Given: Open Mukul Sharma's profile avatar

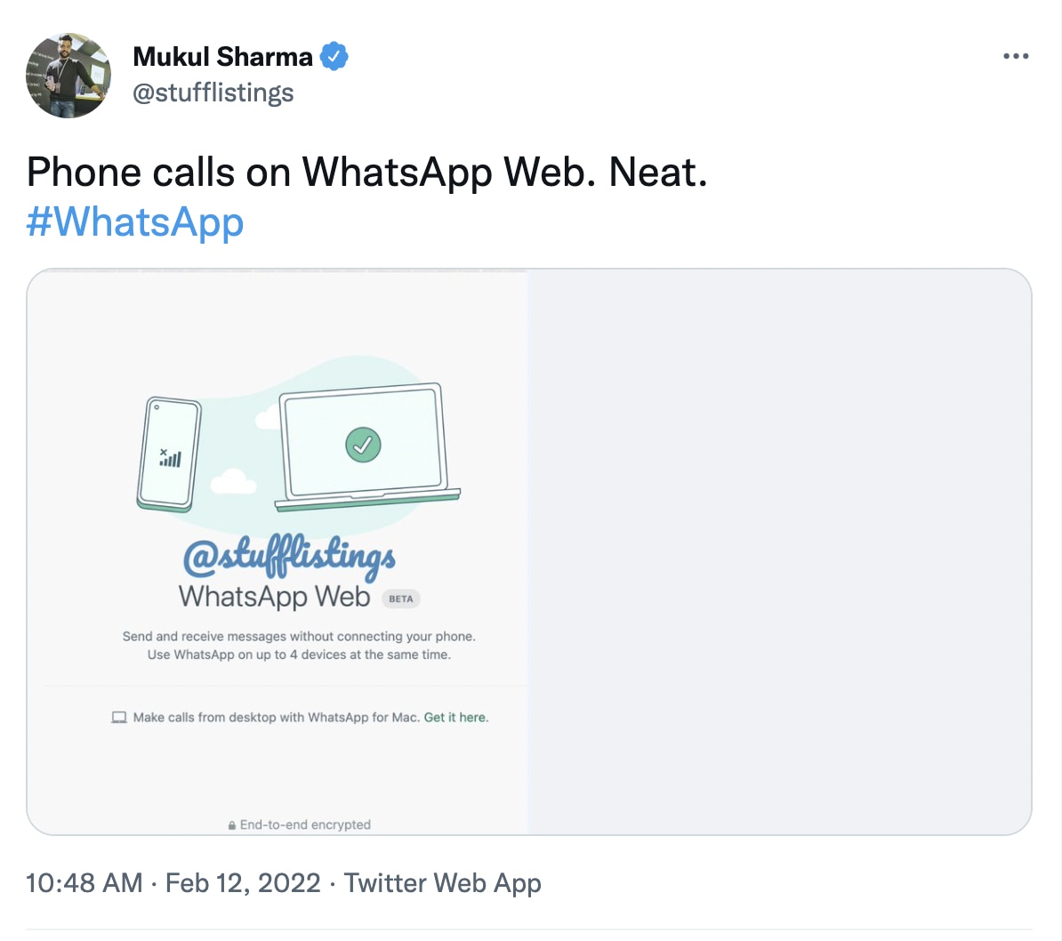Looking at the screenshot, I should tap(68, 76).
